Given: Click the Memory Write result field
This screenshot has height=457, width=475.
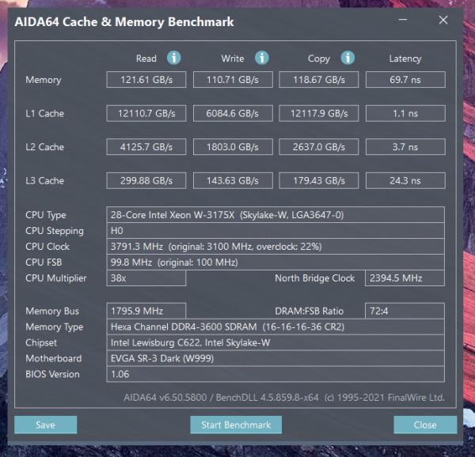Looking at the screenshot, I should point(232,80).
